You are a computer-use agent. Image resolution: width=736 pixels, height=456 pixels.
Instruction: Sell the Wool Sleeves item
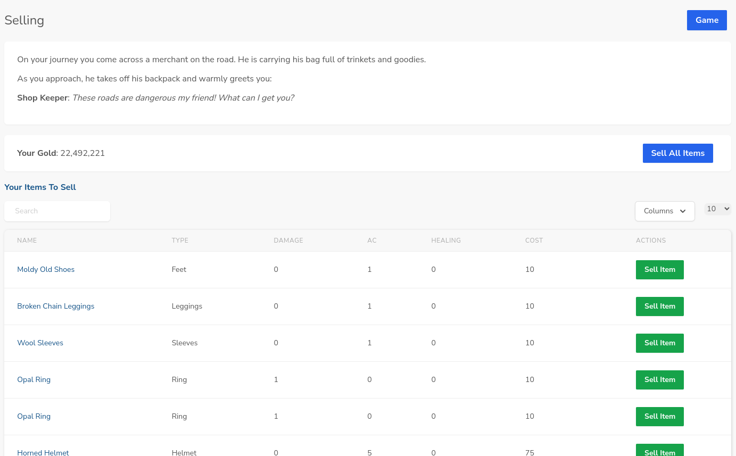(659, 343)
